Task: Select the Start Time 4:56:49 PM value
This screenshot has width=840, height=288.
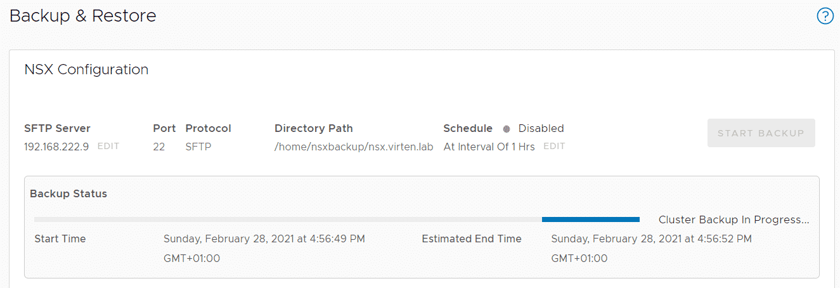Action: point(264,249)
